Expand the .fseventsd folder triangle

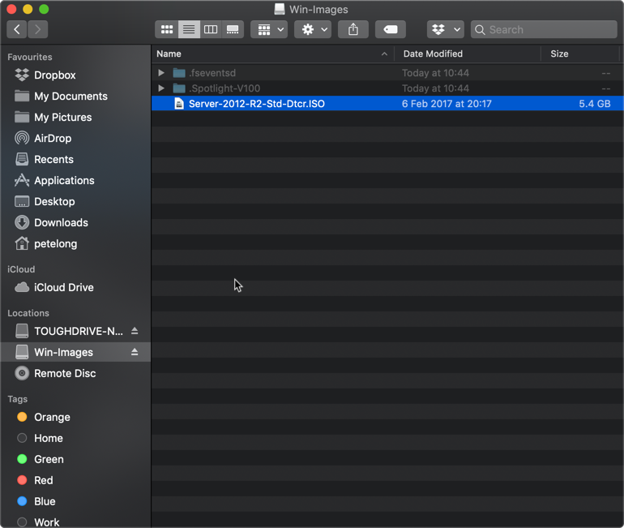point(161,73)
